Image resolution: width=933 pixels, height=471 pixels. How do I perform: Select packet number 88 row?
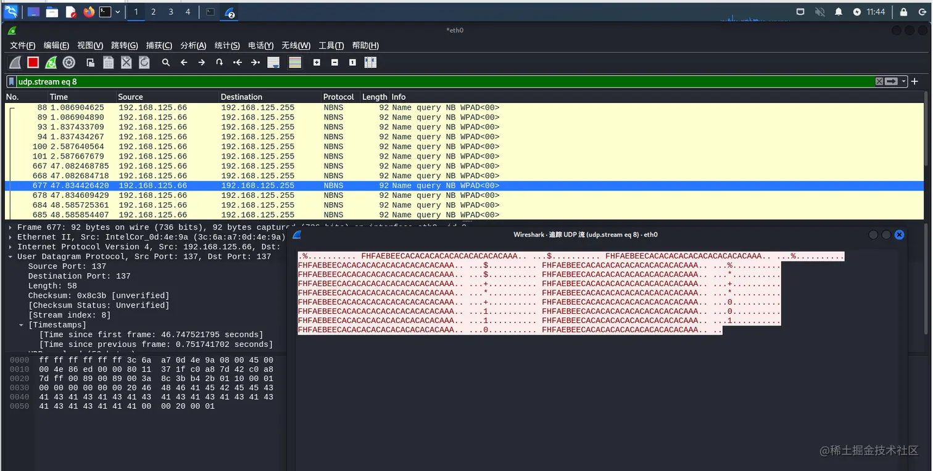coord(465,107)
